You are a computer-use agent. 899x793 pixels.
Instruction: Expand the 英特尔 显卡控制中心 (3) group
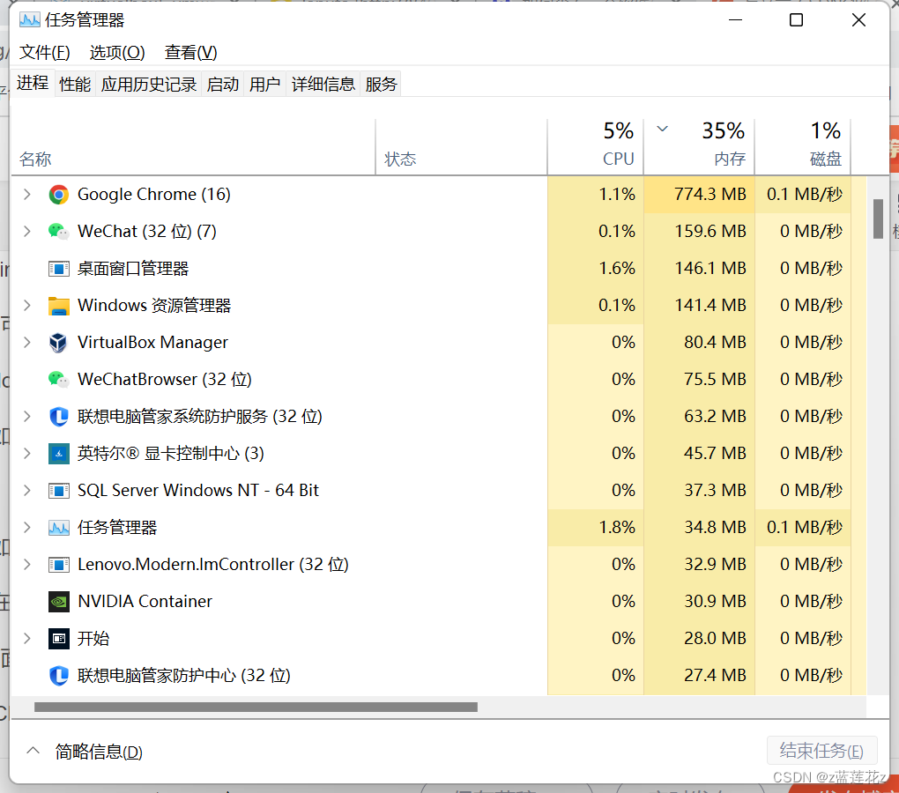click(x=27, y=454)
